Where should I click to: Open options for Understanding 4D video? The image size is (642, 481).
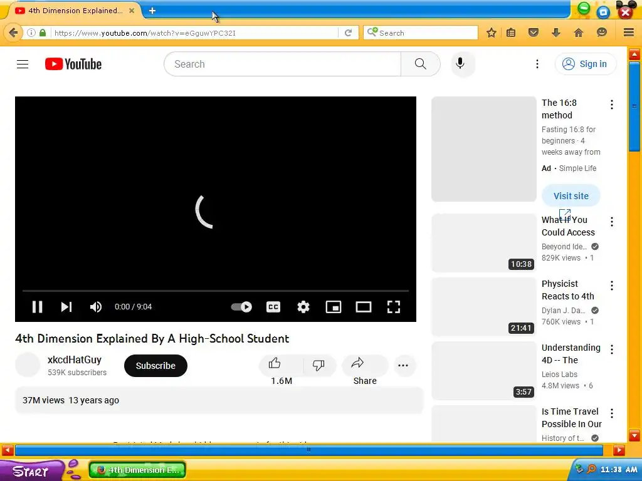(x=612, y=349)
